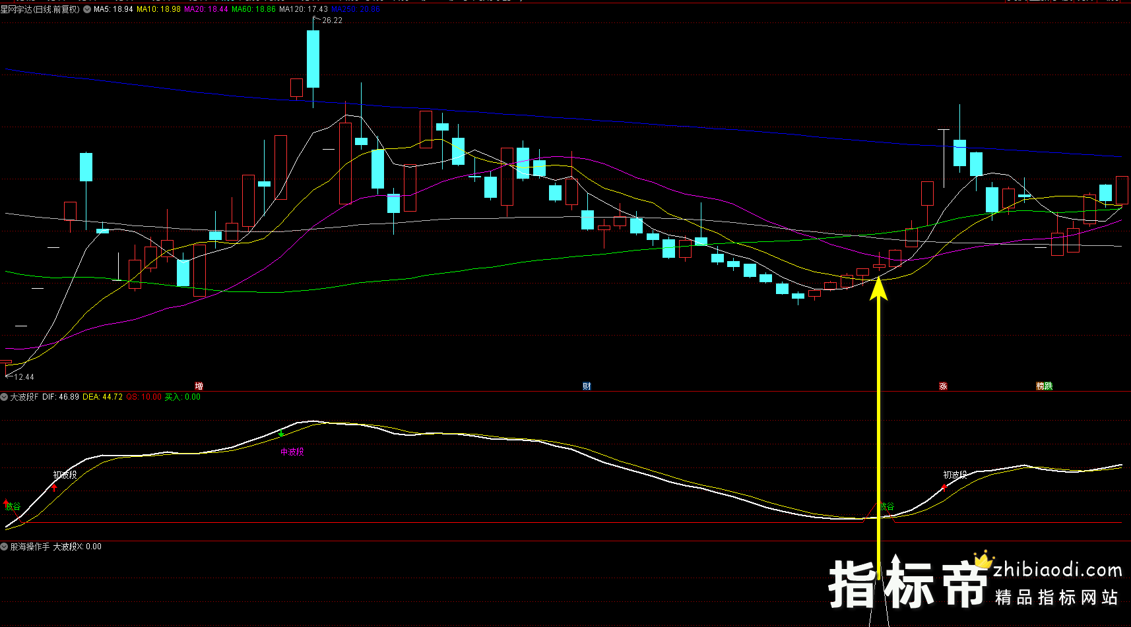Image resolution: width=1131 pixels, height=627 pixels.
Task: Open the dropdown beside 星网宇达 chart title
Action: (x=87, y=9)
